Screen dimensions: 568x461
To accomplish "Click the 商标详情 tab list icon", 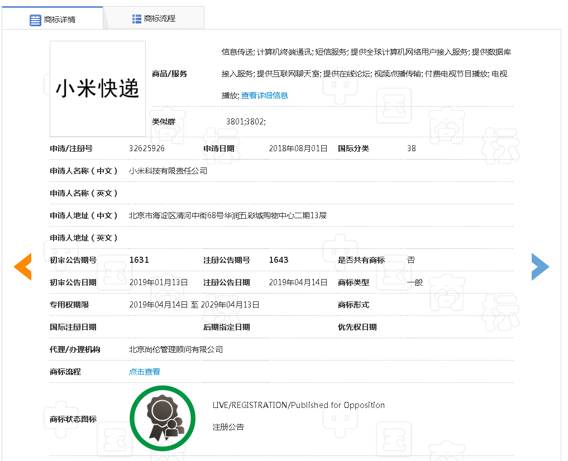I will click(35, 20).
